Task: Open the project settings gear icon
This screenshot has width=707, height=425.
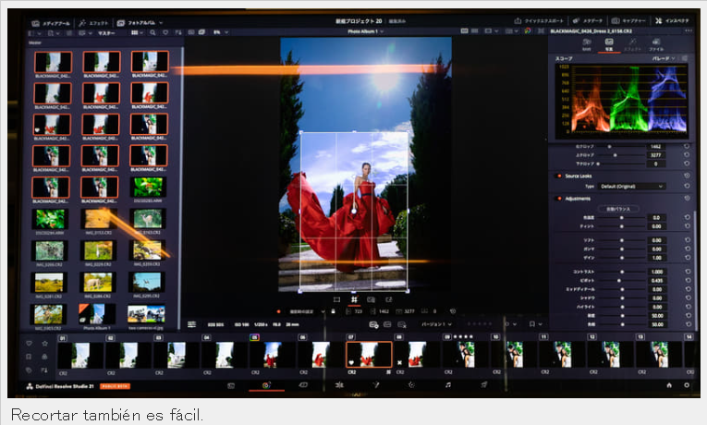Action: tap(687, 385)
